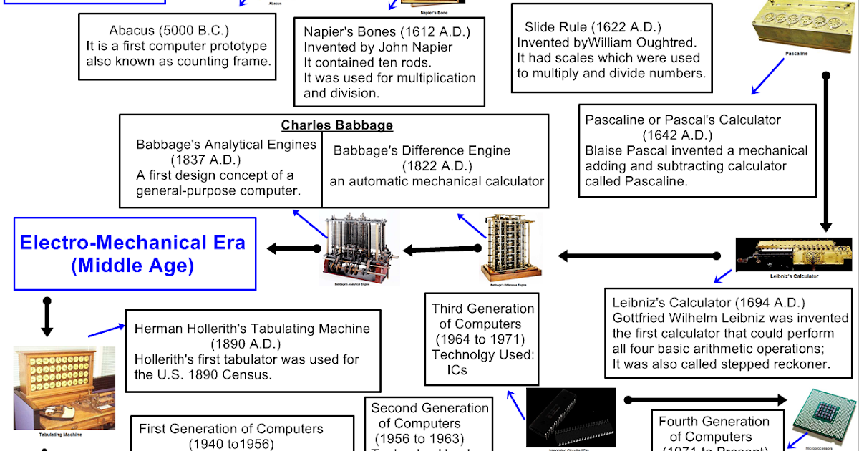This screenshot has width=859, height=451.
Task: Click the Leibniz's Calculator picture
Action: point(795,254)
